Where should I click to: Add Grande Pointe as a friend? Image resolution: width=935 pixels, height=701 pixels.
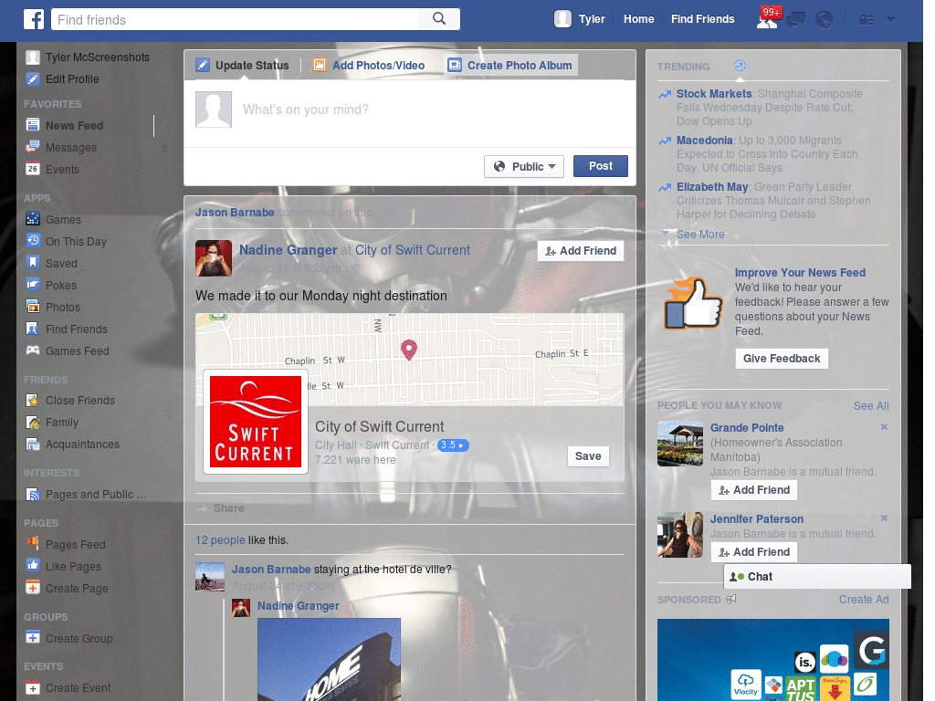pyautogui.click(x=753, y=490)
